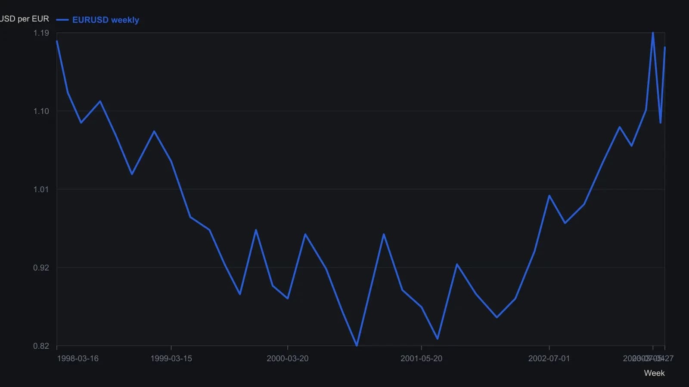Click the 1.10 y-axis label

click(x=41, y=111)
